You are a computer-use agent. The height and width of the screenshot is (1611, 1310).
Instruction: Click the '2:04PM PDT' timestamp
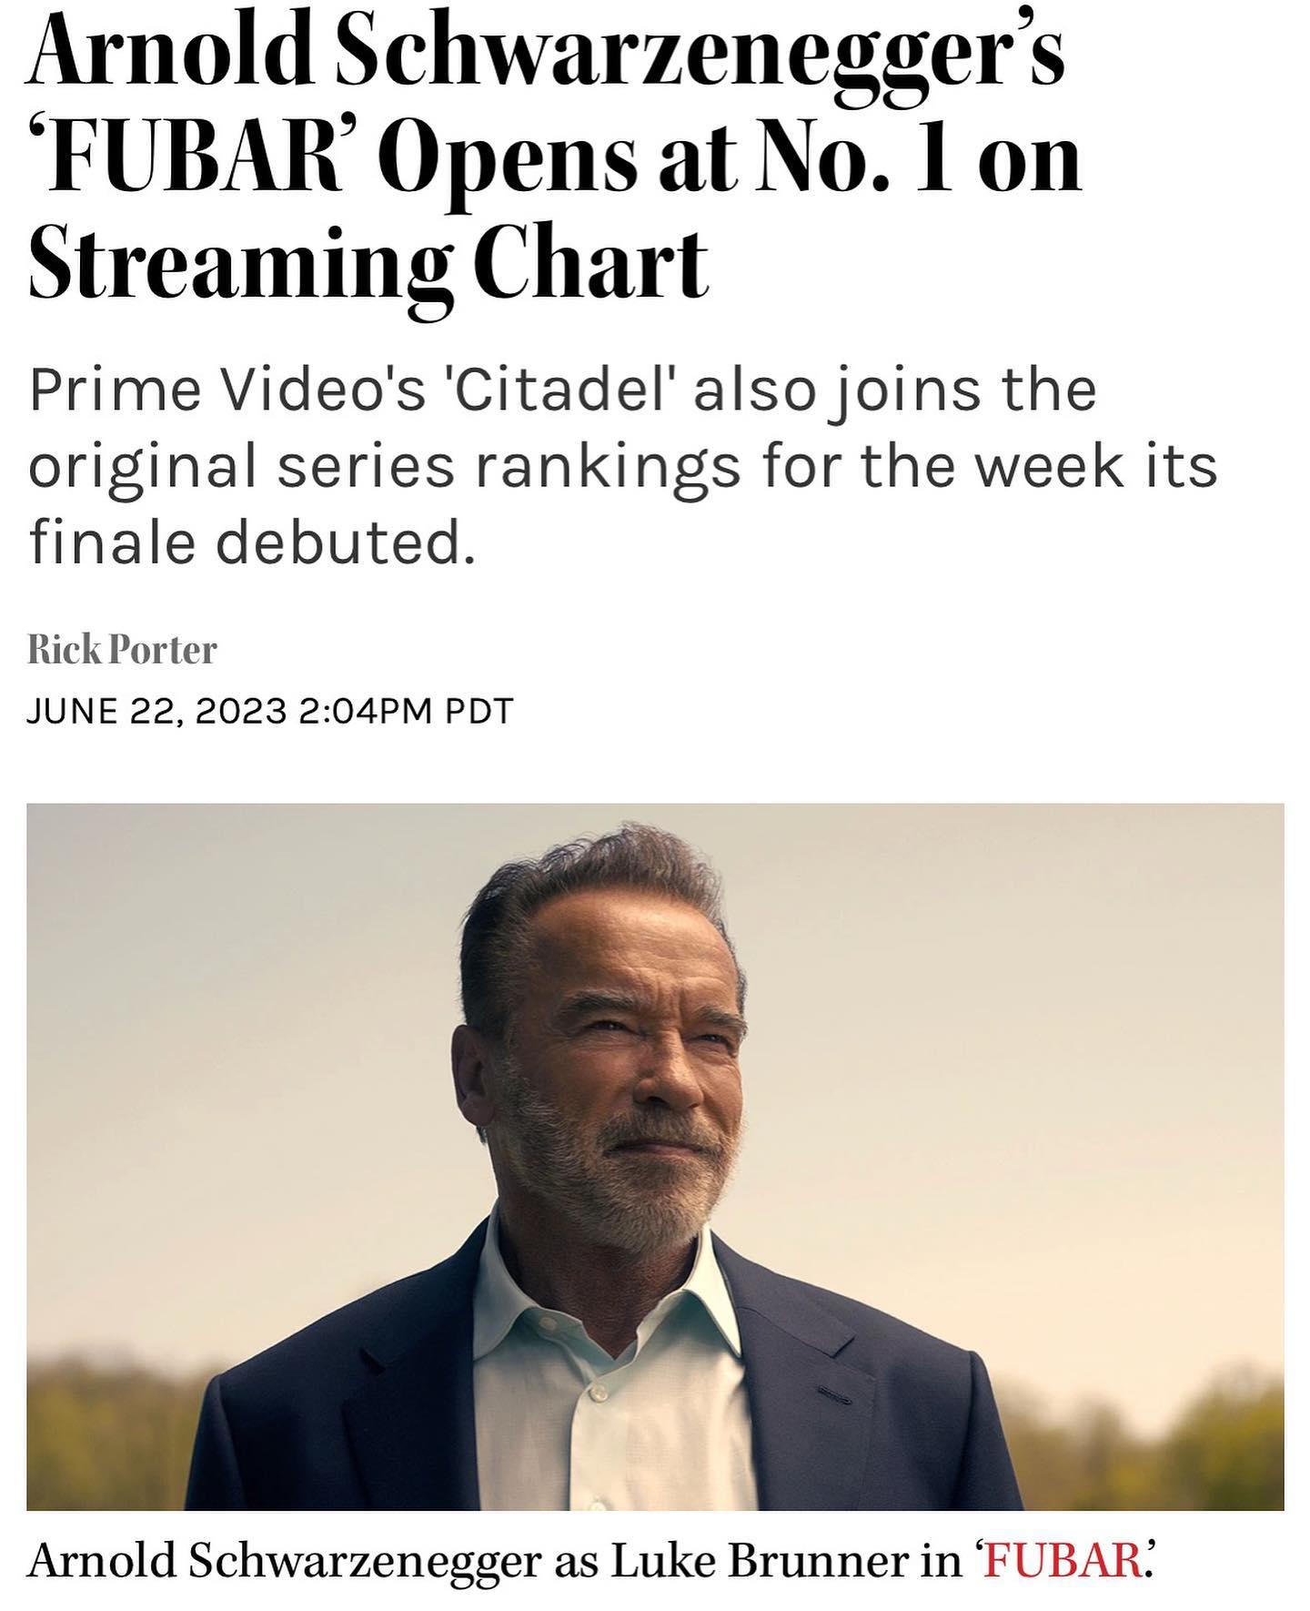point(406,710)
